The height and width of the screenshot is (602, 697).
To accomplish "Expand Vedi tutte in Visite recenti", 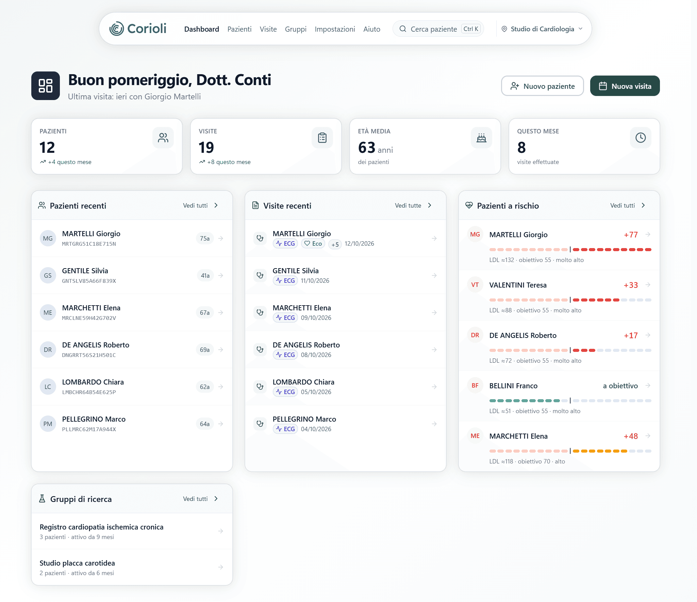I will (413, 205).
